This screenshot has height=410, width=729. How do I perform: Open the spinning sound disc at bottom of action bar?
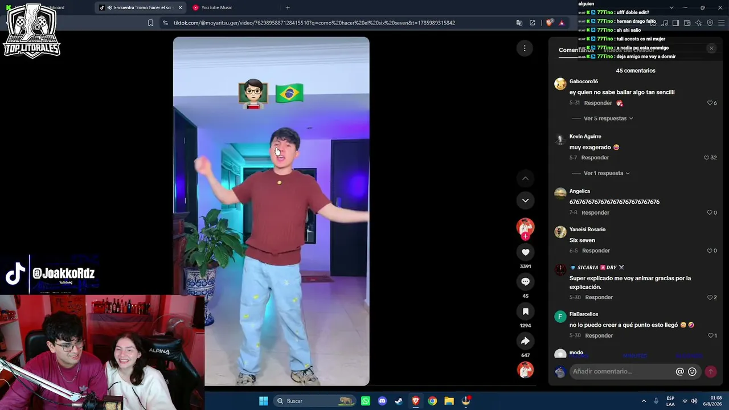click(x=525, y=370)
